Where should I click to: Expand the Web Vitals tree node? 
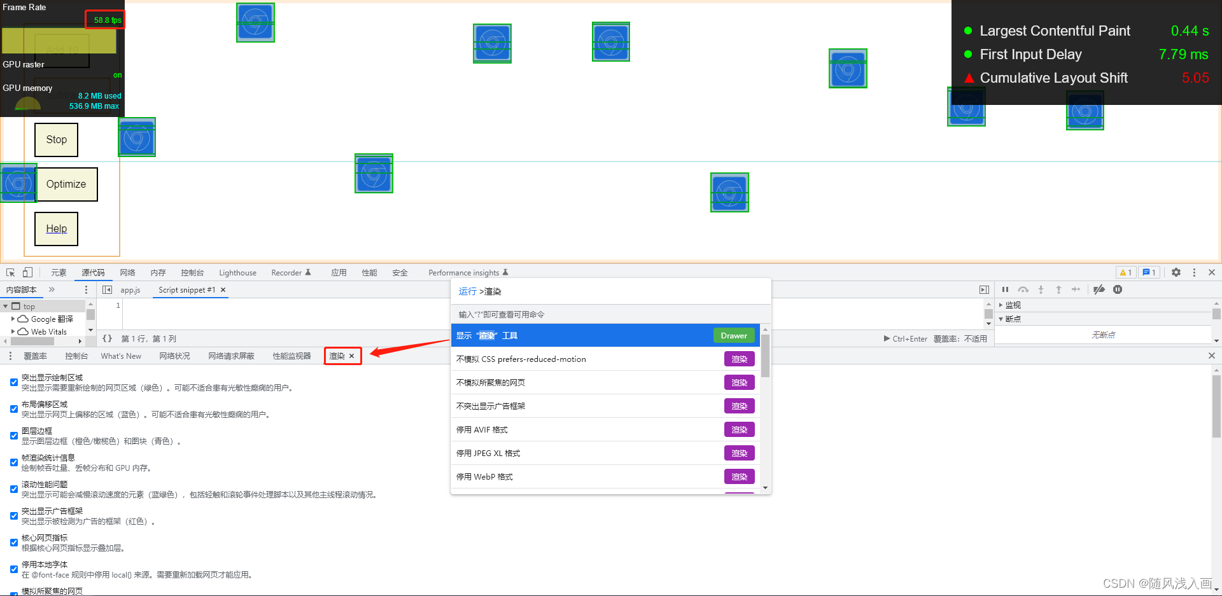click(13, 331)
